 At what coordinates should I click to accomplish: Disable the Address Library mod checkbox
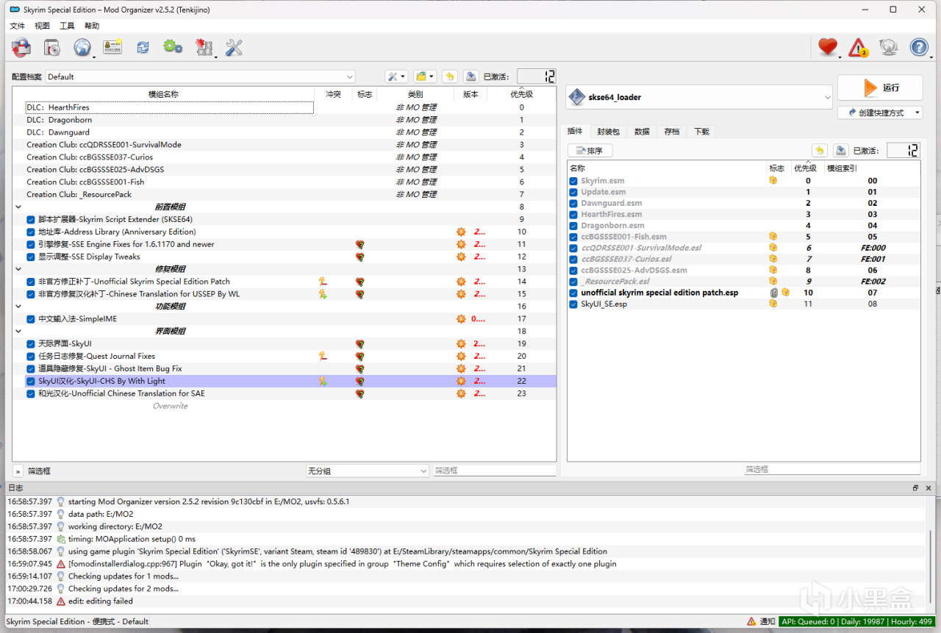tap(31, 232)
